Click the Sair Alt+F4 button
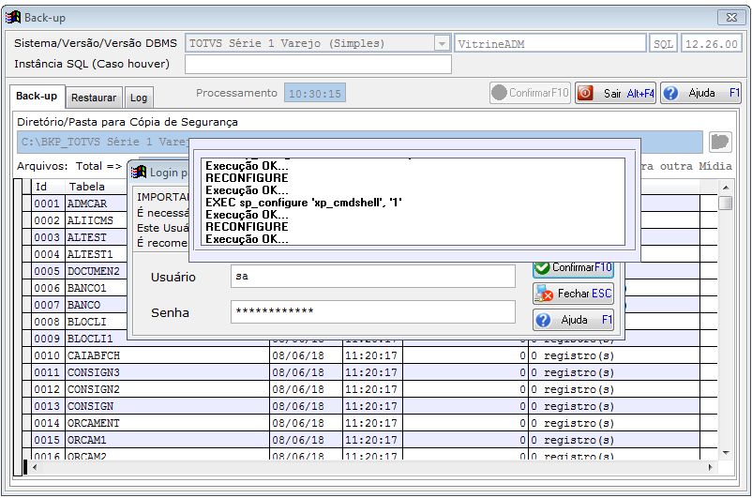Screen dimensions: 752x498 click(615, 93)
